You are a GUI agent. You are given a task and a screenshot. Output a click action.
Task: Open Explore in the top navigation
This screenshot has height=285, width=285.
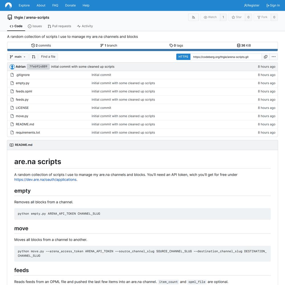(x=24, y=5)
